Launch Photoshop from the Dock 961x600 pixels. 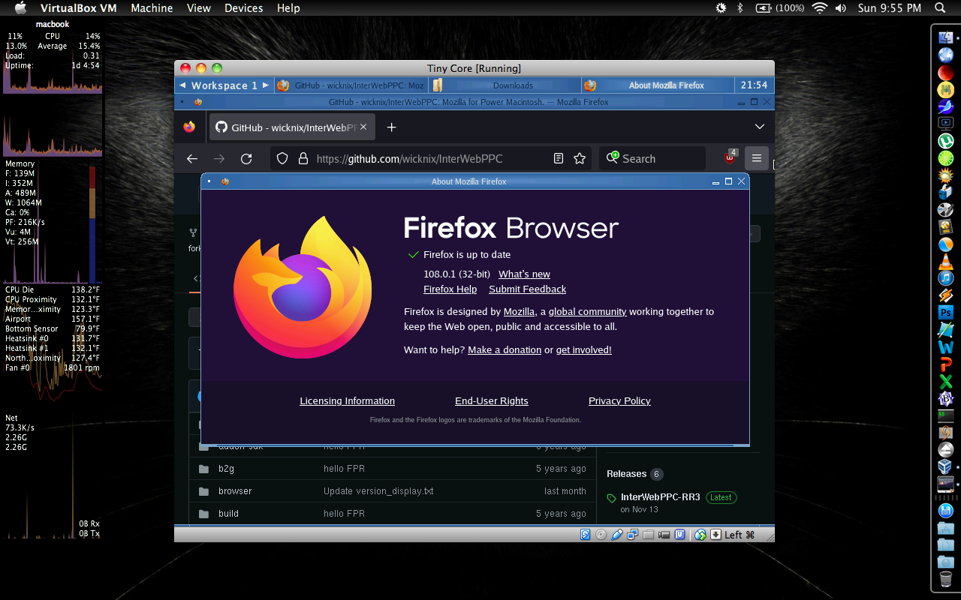coord(945,313)
